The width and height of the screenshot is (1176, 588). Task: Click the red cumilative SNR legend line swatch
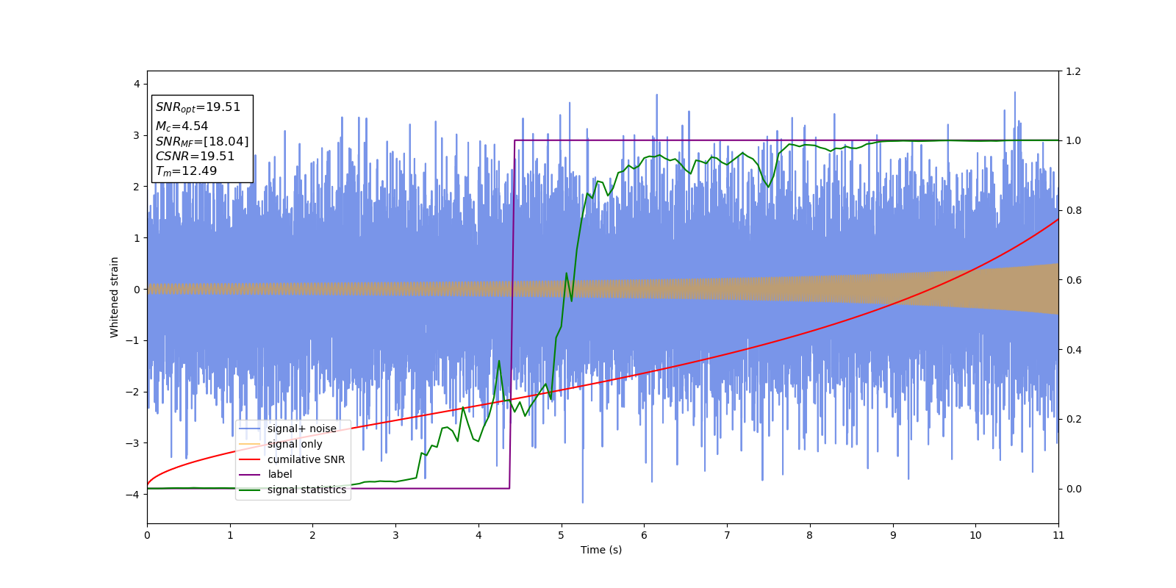tap(250, 459)
